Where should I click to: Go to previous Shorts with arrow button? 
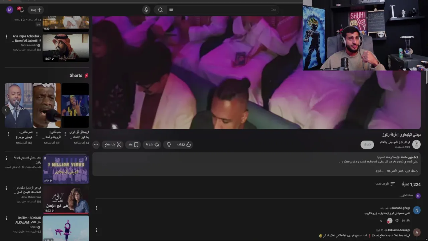tap(6, 110)
